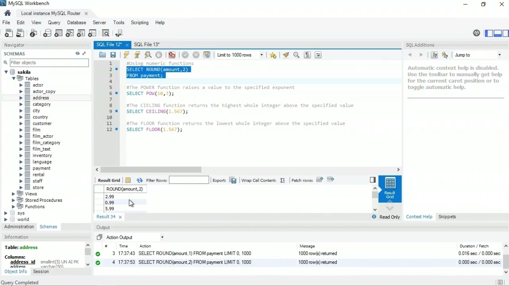The height and width of the screenshot is (286, 509).
Task: Open the Query menu
Action: (54, 23)
